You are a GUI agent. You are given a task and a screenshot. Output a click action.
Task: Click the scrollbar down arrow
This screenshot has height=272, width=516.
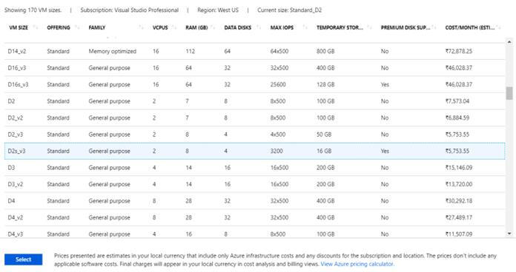[x=509, y=234]
